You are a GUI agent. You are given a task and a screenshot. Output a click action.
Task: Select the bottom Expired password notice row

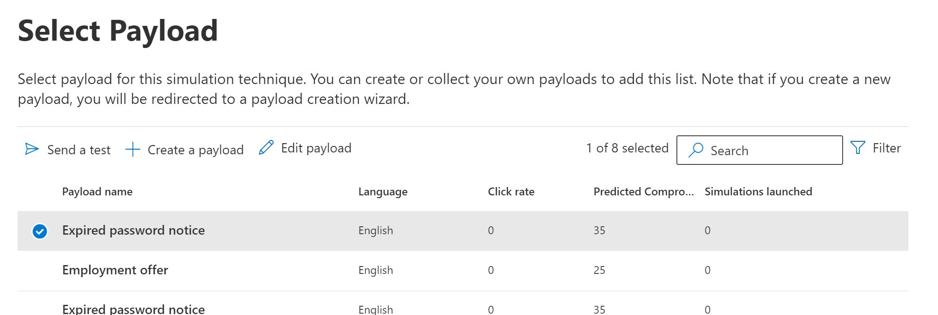point(40,309)
